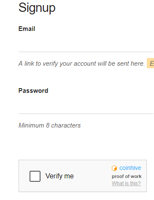Screen dimensions: 154x200
Task: Check the Verify me checkbox
Action: (x=35, y=176)
